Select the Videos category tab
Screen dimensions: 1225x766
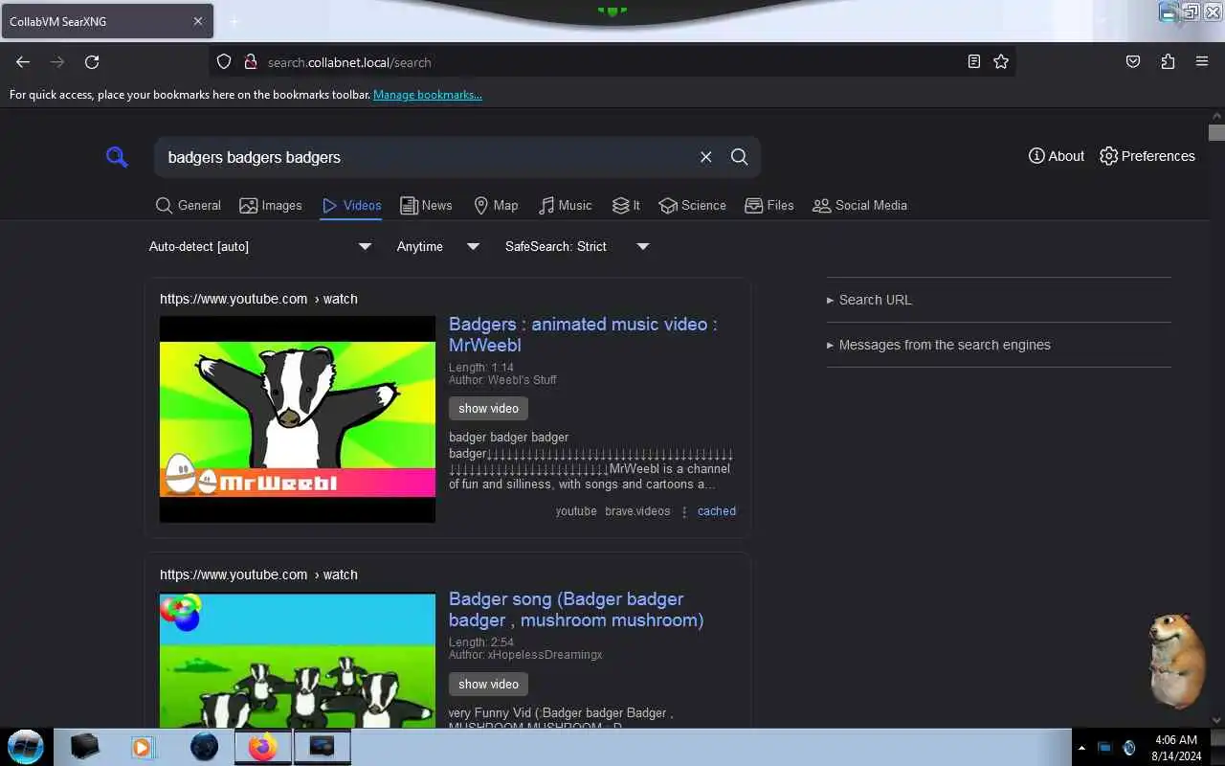point(351,205)
